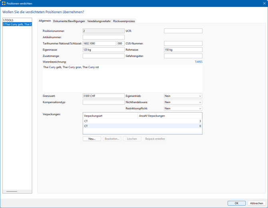
Task: Click the Zusatzmenge input field
Action: tap(104, 56)
